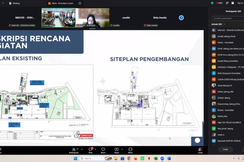Open Google Chrome from the taskbar
244x162 pixels.
pos(129,158)
